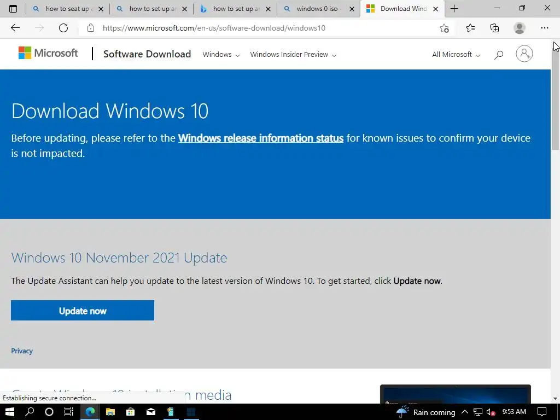Open a new browser tab
Image resolution: width=560 pixels, height=420 pixels.
coord(454,9)
